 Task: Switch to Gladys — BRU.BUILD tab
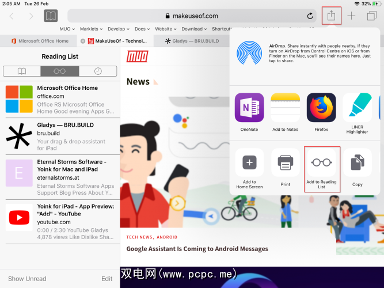192,41
